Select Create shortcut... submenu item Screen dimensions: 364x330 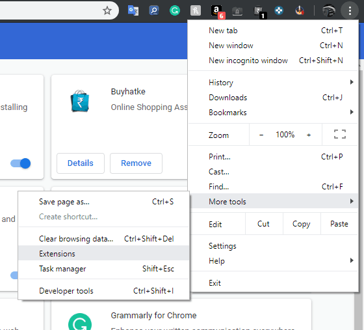point(104,217)
